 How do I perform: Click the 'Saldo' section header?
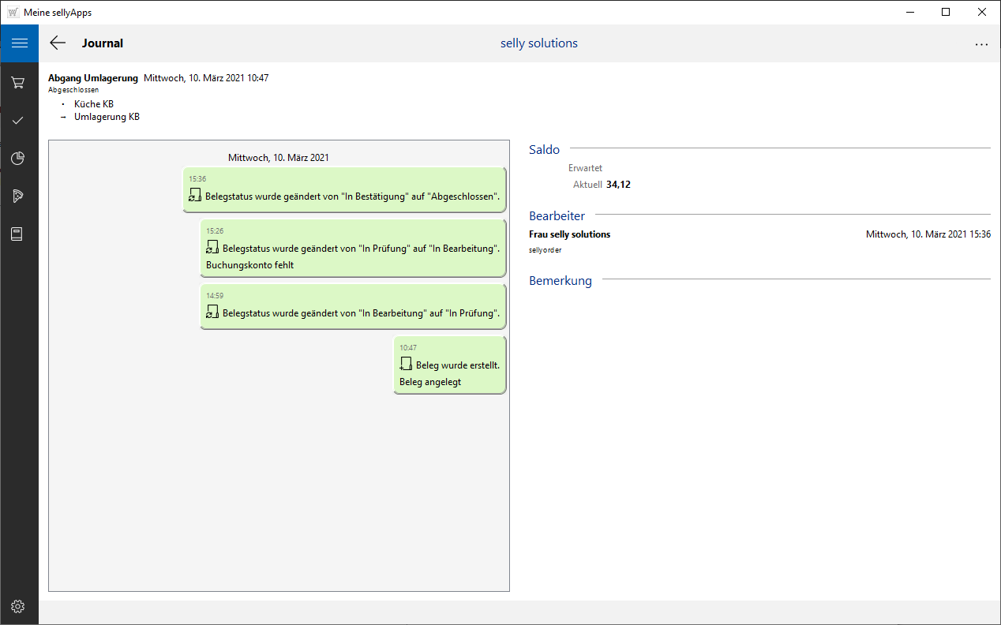coord(544,150)
